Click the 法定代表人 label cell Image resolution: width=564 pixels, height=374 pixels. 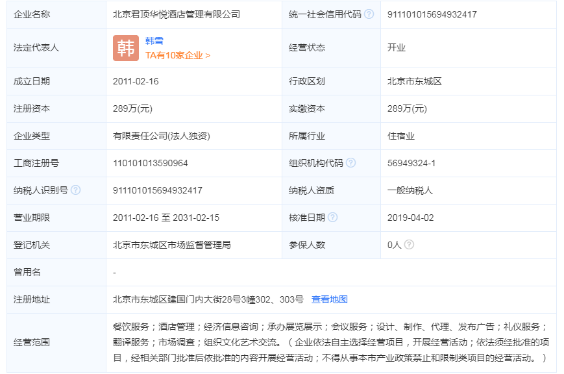click(x=56, y=48)
